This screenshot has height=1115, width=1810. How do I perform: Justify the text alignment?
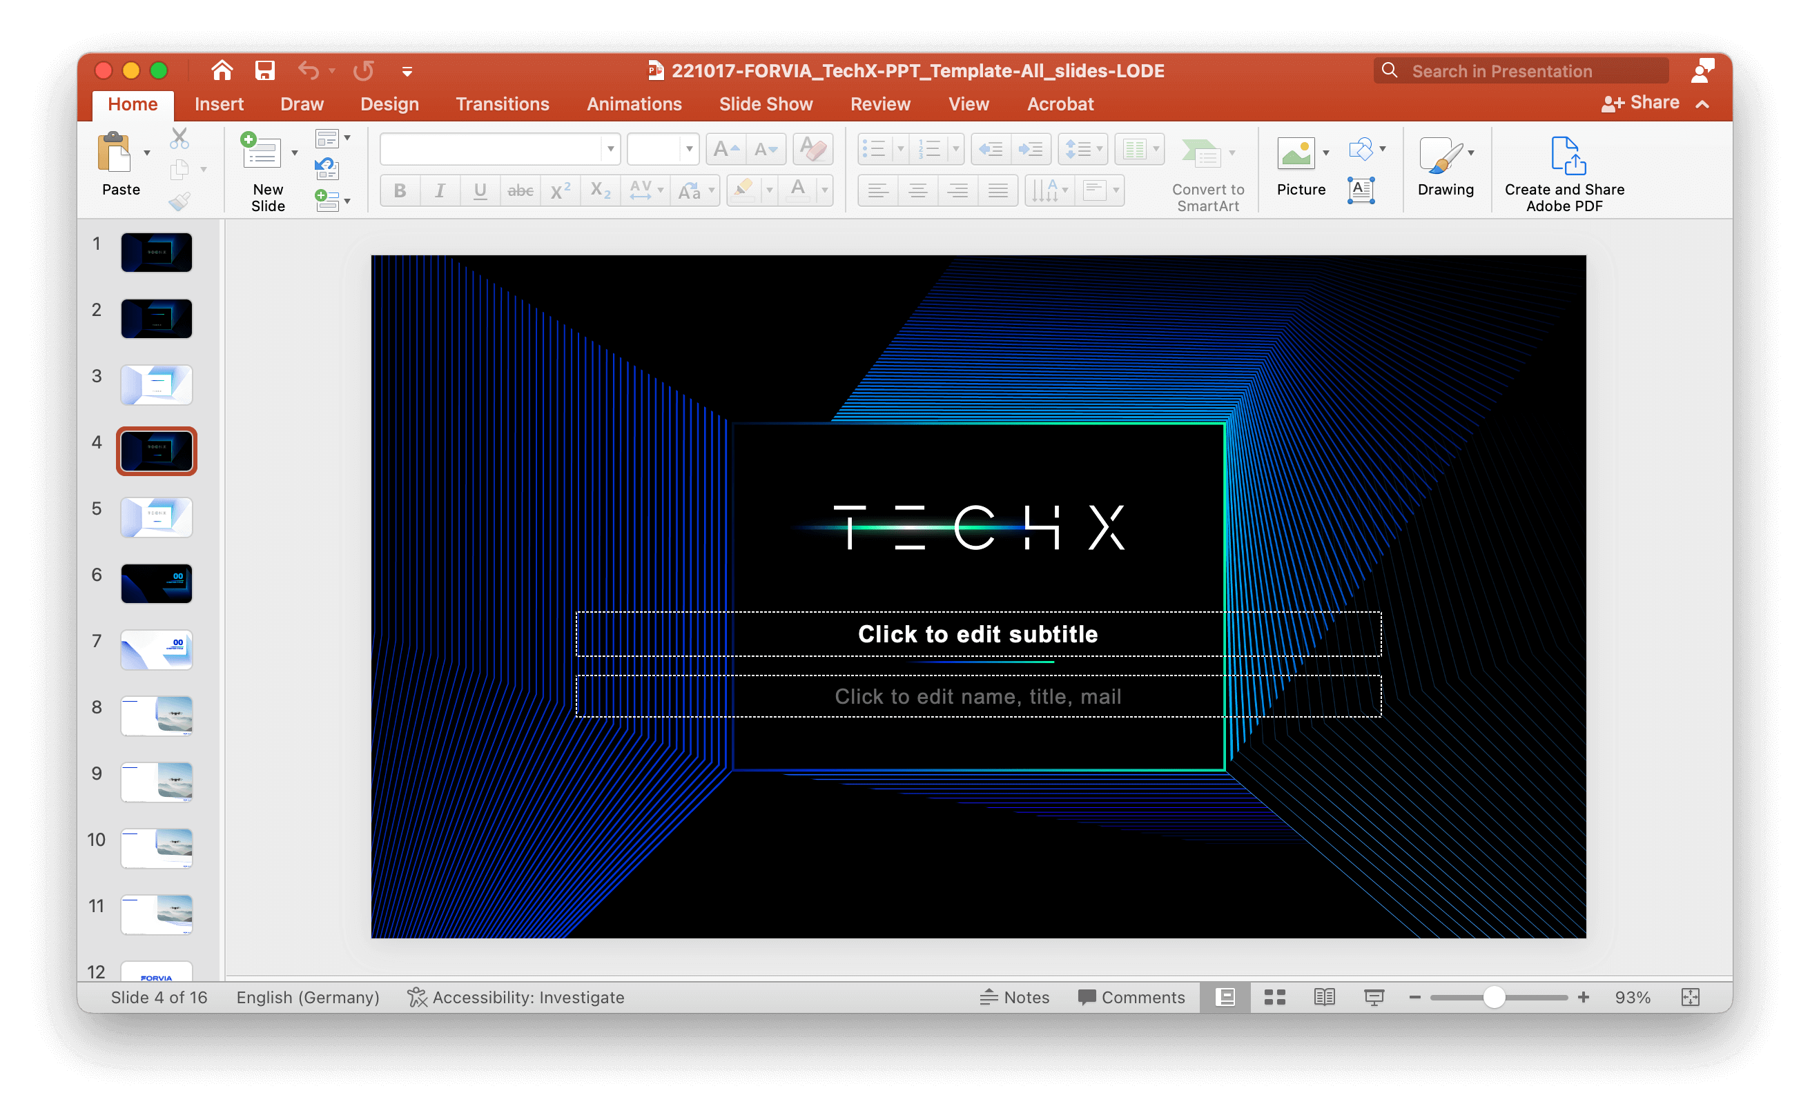[998, 190]
